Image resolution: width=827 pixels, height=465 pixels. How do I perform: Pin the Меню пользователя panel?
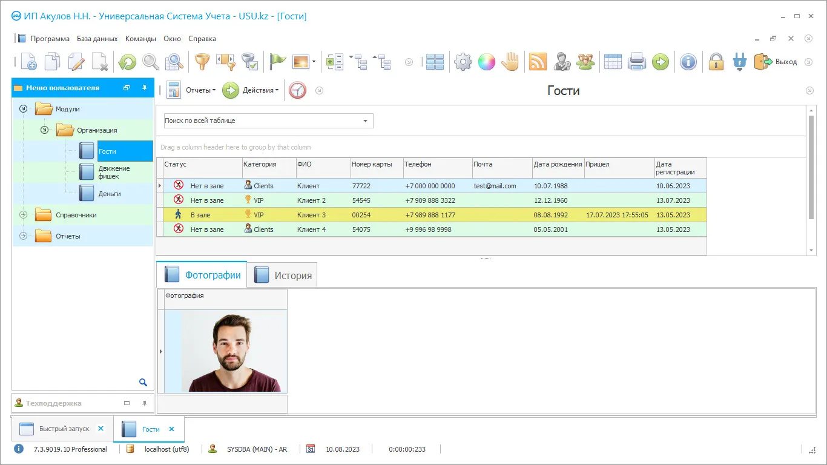(x=144, y=88)
